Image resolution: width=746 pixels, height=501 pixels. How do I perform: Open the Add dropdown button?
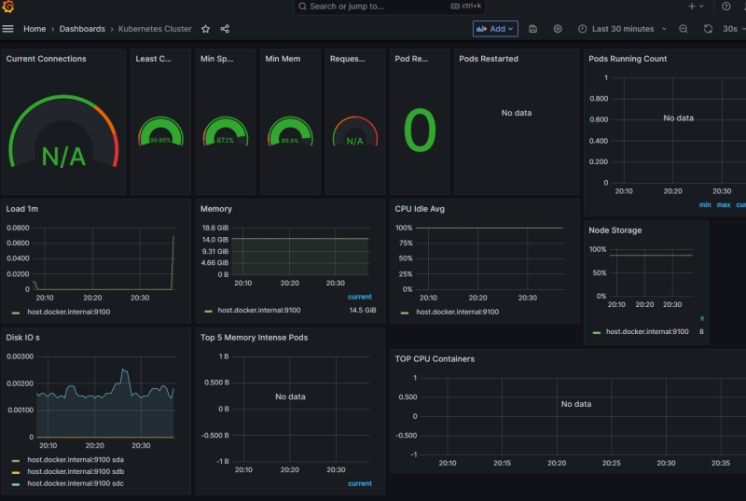(x=495, y=29)
